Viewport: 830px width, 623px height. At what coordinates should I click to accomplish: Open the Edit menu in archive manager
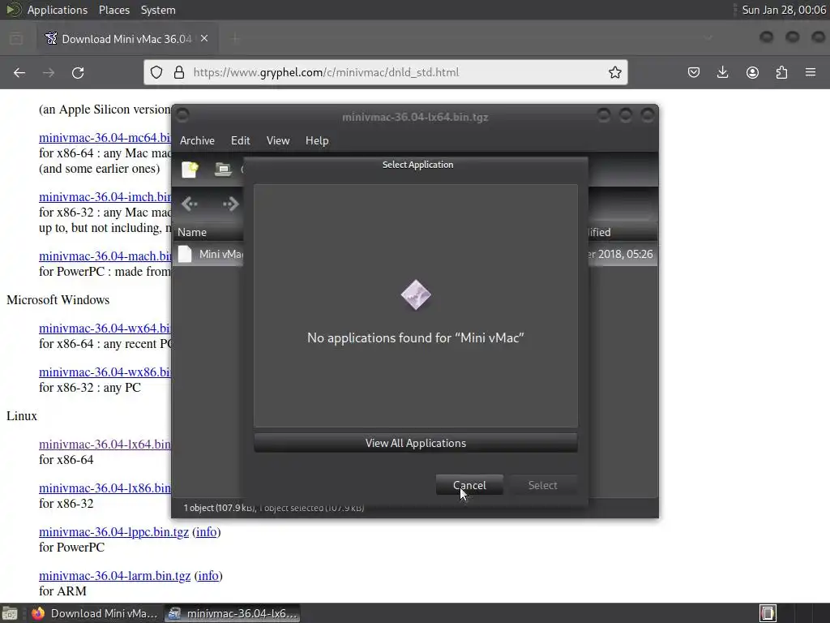pos(240,140)
